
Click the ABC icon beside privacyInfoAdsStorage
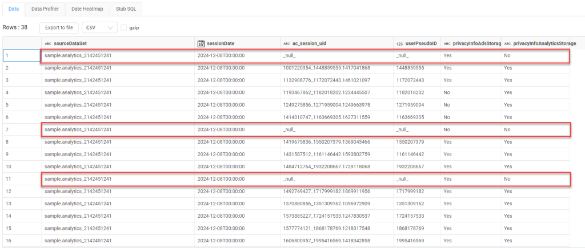click(447, 43)
